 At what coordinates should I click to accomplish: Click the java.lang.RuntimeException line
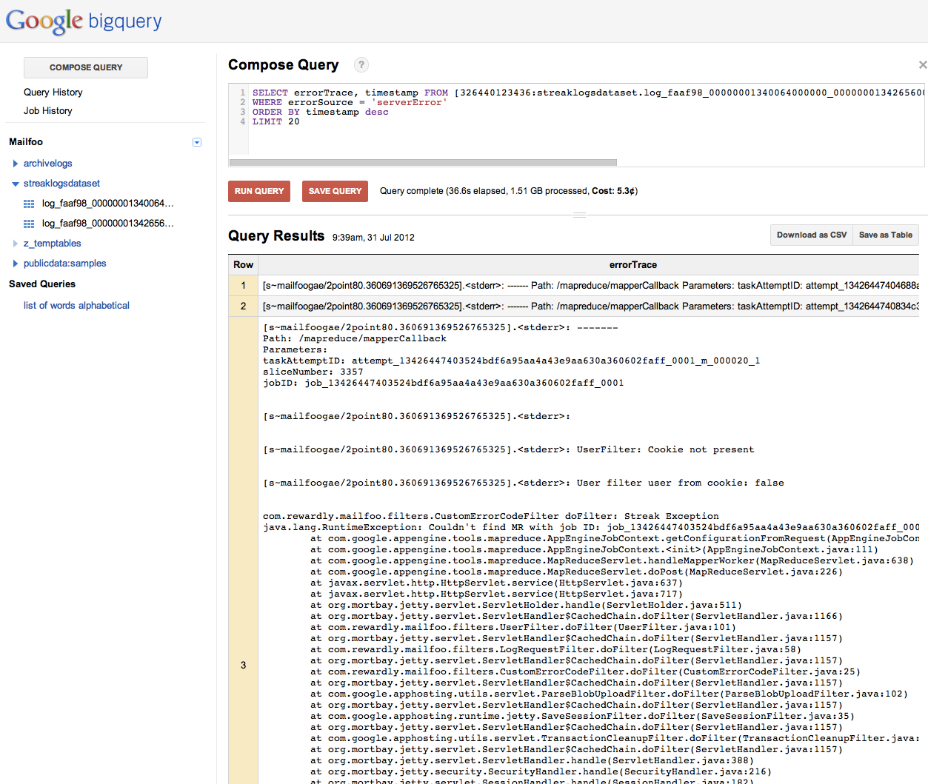coord(591,528)
